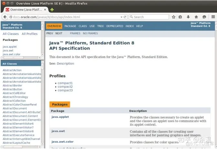The height and width of the screenshot is (149, 217).
Task: Click the globe site identity icon
Action: 11,17
